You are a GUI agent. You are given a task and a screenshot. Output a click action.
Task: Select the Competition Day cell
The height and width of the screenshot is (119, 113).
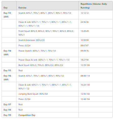click(x=47, y=115)
